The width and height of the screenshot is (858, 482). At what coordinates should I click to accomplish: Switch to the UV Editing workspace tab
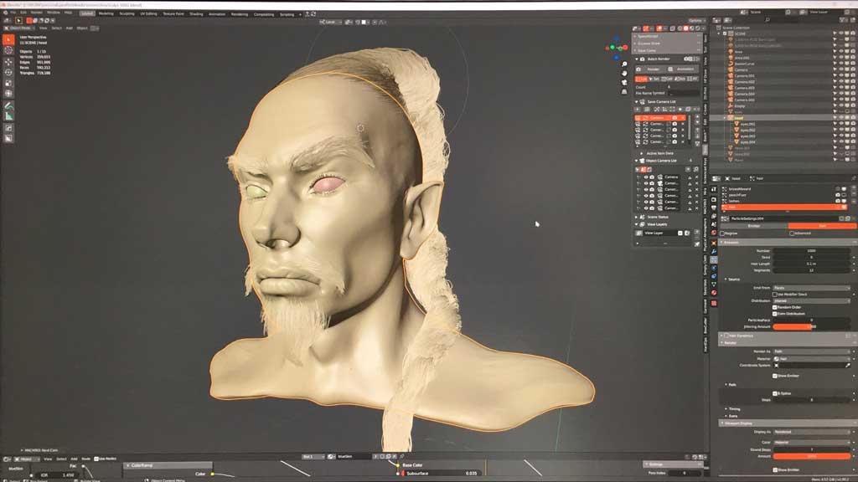(148, 13)
